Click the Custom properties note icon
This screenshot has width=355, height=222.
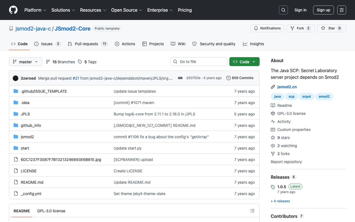[273, 130]
